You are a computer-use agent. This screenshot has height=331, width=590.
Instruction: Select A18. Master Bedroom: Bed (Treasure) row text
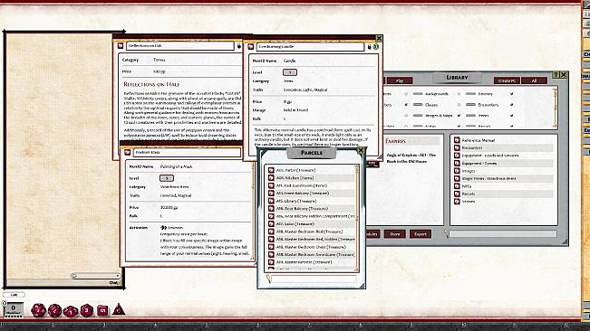309,232
